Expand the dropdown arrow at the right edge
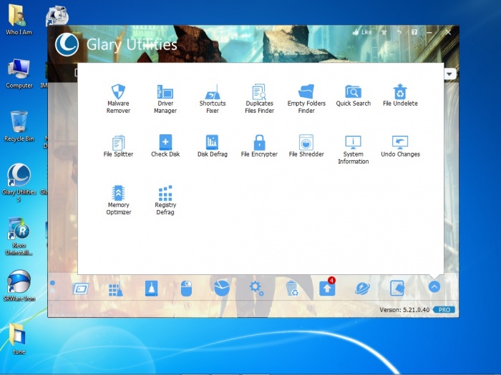This screenshot has width=501, height=375. point(450,74)
